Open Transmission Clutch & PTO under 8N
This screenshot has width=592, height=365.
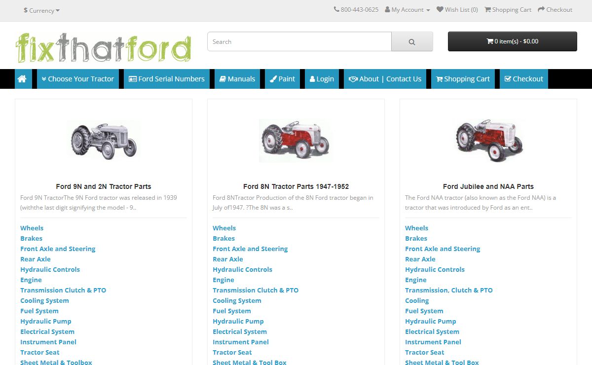click(256, 290)
